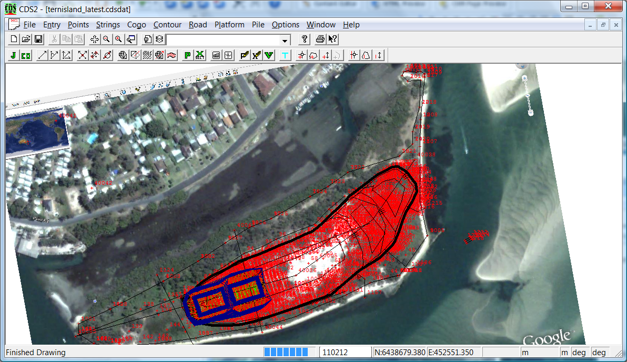
Task: Click the empty toolbar combo box field
Action: click(x=223, y=40)
